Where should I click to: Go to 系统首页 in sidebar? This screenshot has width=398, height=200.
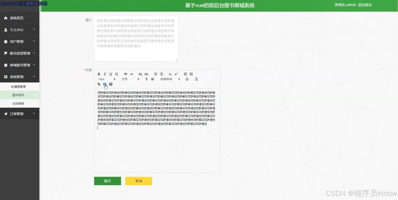tap(20, 18)
